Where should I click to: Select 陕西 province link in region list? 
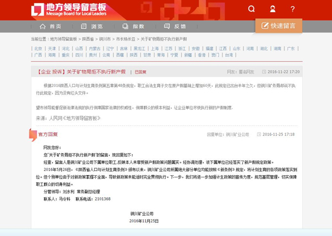coord(133,55)
